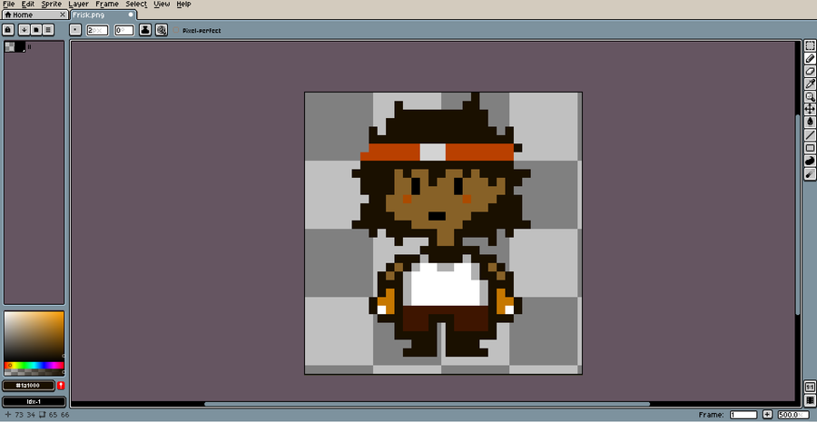This screenshot has height=422, width=817.
Task: Click the palette presets page icon
Action: tap(36, 30)
